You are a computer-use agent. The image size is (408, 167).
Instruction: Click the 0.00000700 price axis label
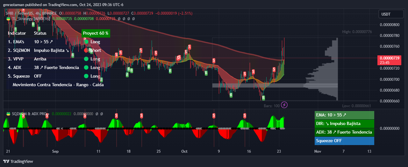coord(390,79)
